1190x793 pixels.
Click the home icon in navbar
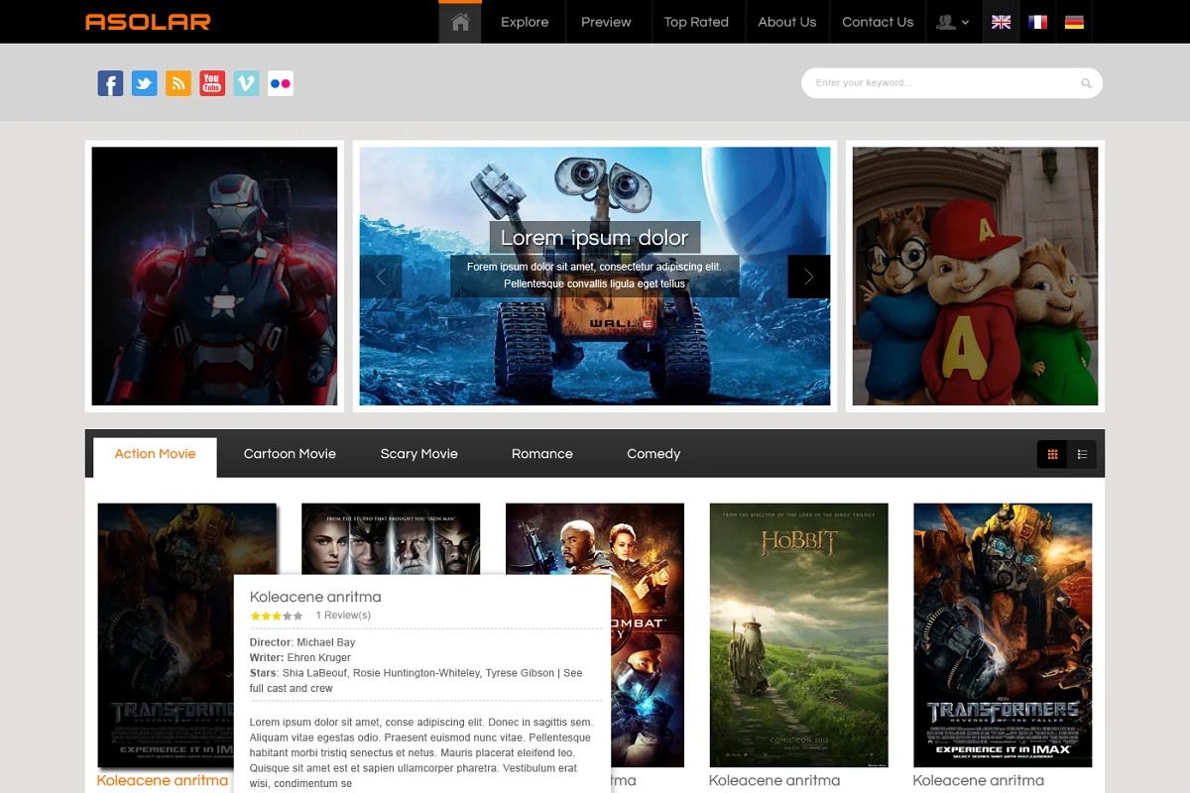click(460, 22)
